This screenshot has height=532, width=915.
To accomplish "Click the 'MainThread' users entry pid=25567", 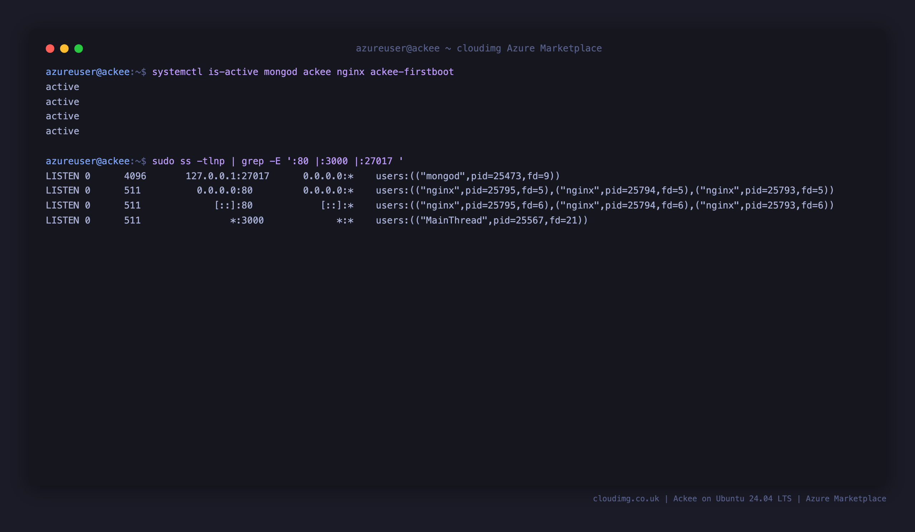I will click(x=481, y=220).
